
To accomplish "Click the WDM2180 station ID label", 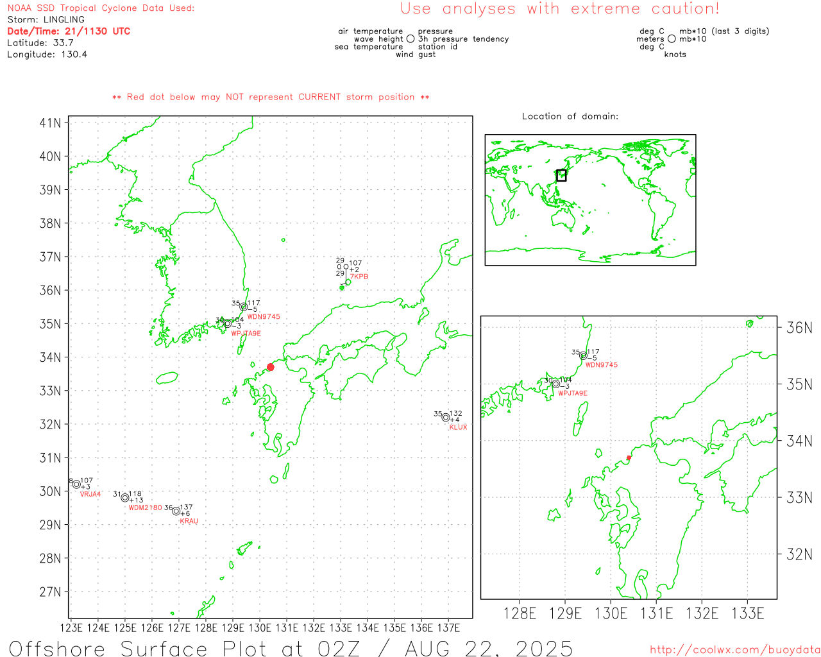I will (146, 508).
